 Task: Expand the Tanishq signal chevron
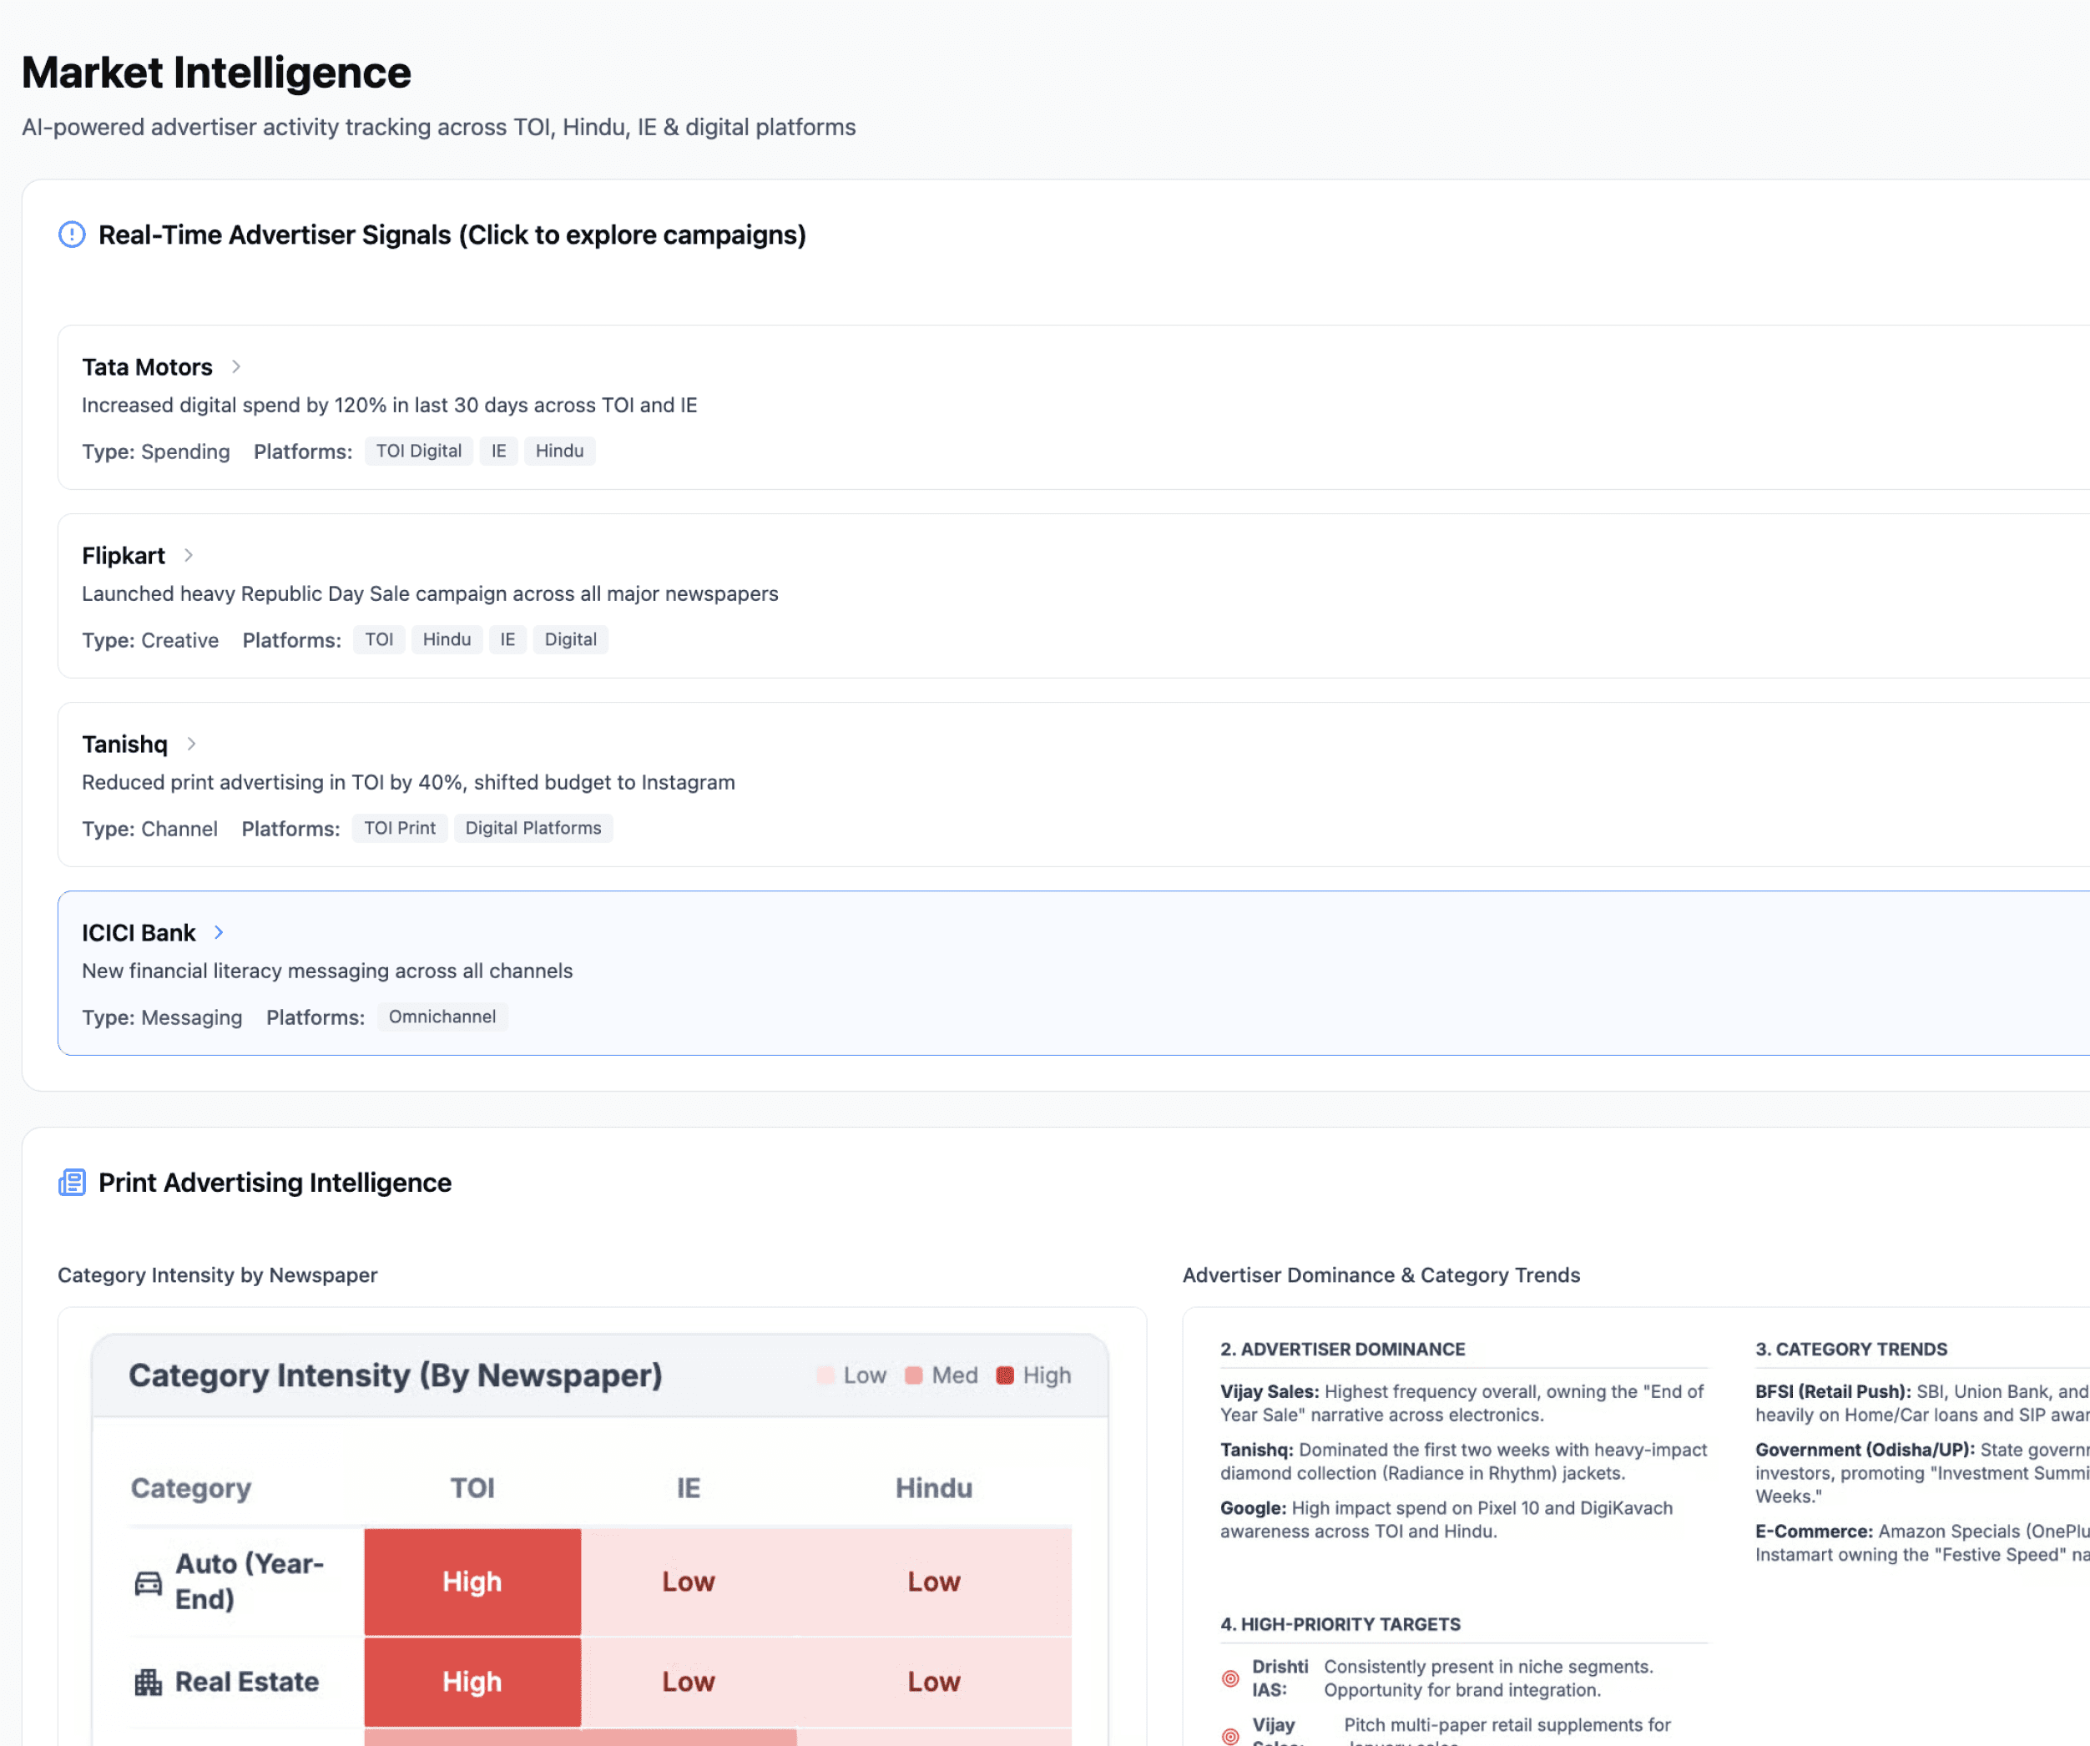(x=191, y=744)
